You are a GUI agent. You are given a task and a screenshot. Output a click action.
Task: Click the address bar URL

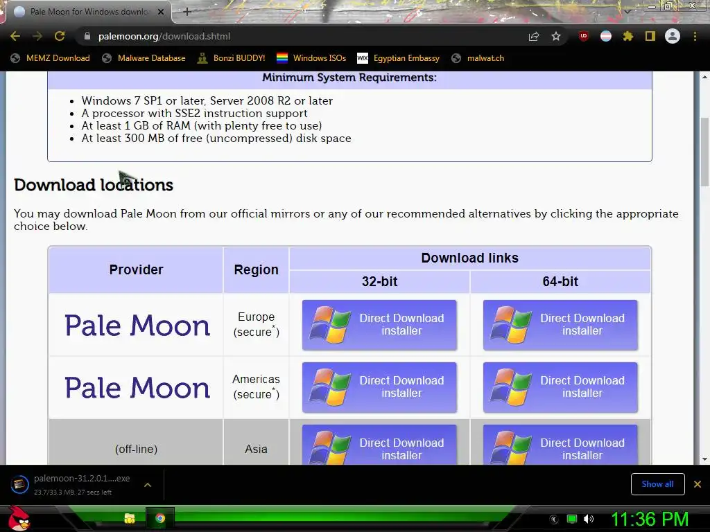pos(164,36)
